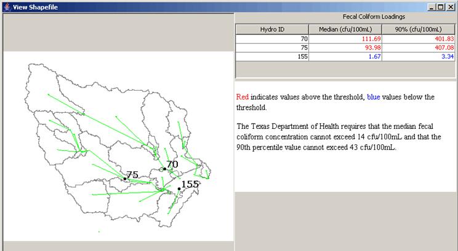
Task: Select the Hydro ID 155 table cell
Action: pos(272,56)
